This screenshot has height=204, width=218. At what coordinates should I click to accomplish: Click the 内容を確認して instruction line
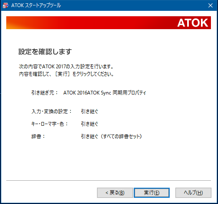[x=66, y=74]
